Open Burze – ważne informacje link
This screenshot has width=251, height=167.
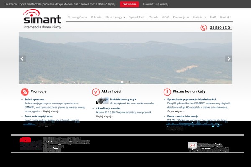(182, 116)
